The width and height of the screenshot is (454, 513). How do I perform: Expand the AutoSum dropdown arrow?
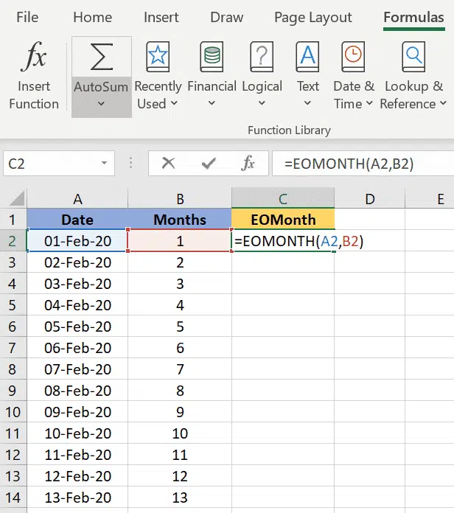(x=102, y=104)
